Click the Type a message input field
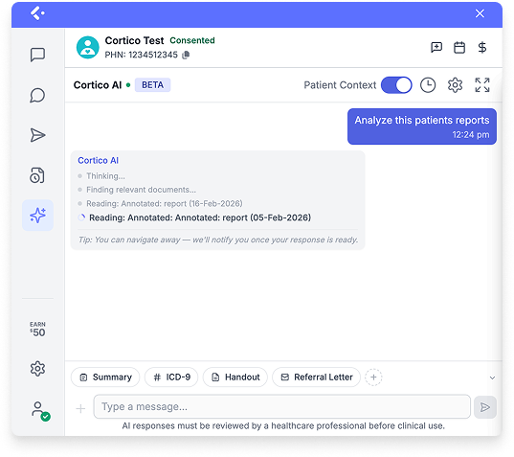 pos(282,407)
